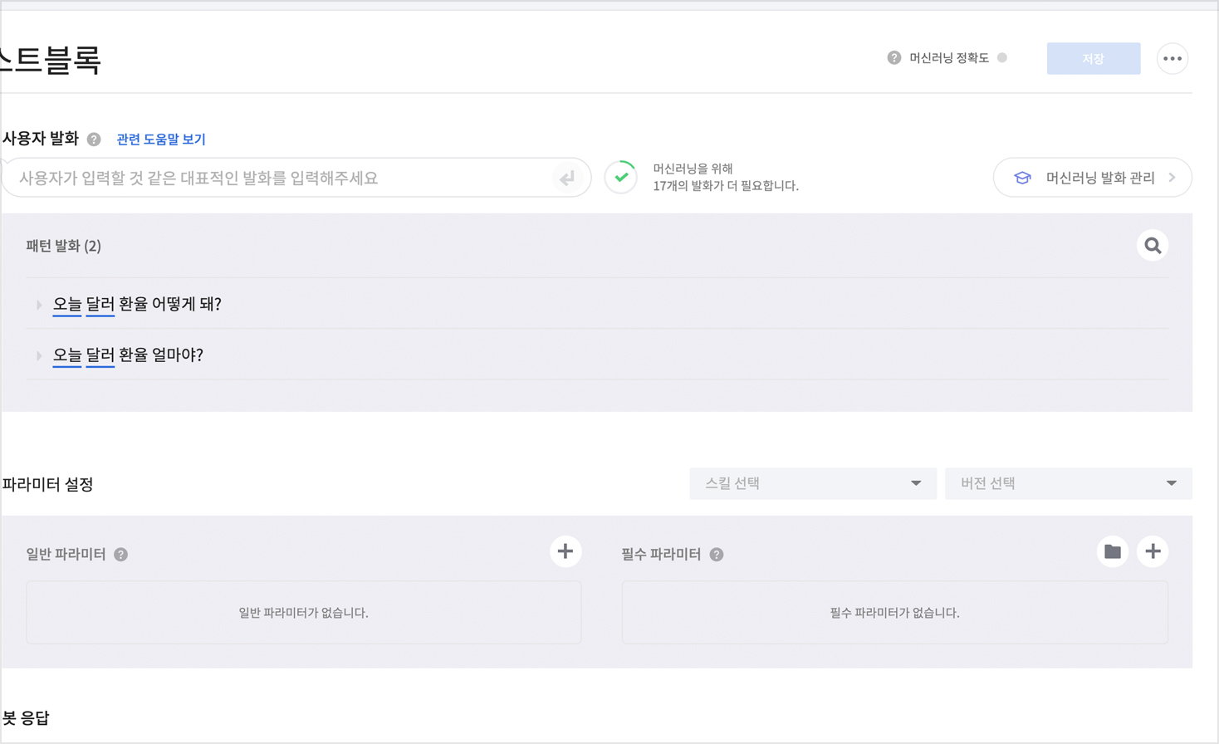
Task: Open the 스킬 선택 dropdown
Action: click(812, 483)
